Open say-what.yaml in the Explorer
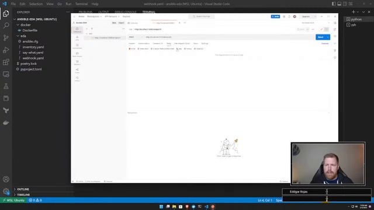Viewport: 374px width, 210px height. coord(33,52)
